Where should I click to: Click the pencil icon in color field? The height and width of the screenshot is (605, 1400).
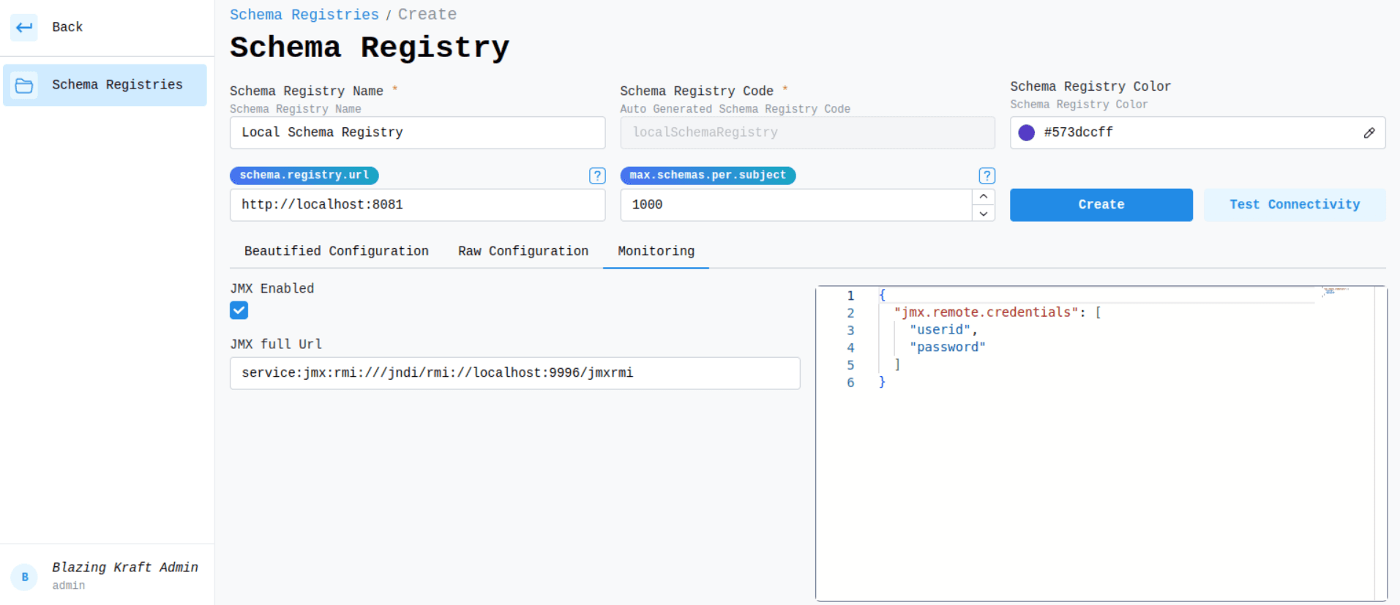(x=1369, y=133)
